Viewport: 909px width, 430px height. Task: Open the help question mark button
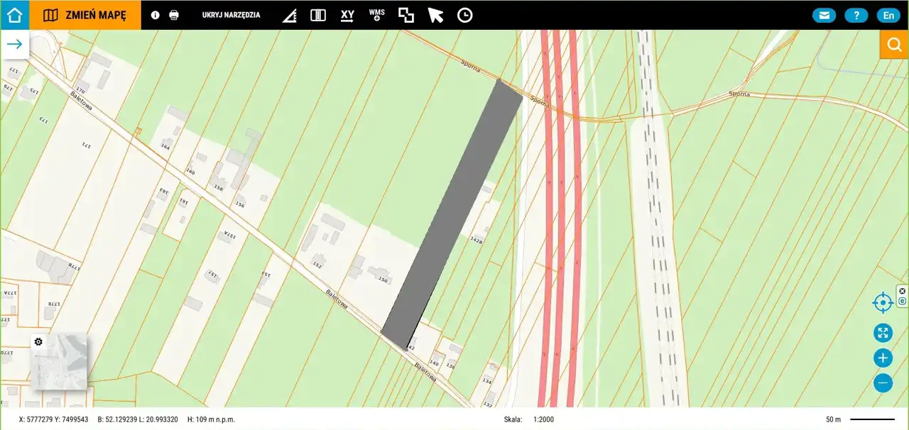[856, 15]
